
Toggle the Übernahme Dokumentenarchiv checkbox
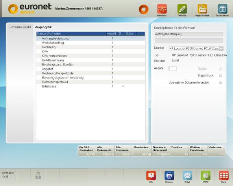click(x=220, y=82)
